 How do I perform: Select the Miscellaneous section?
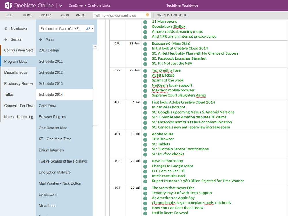18,72
